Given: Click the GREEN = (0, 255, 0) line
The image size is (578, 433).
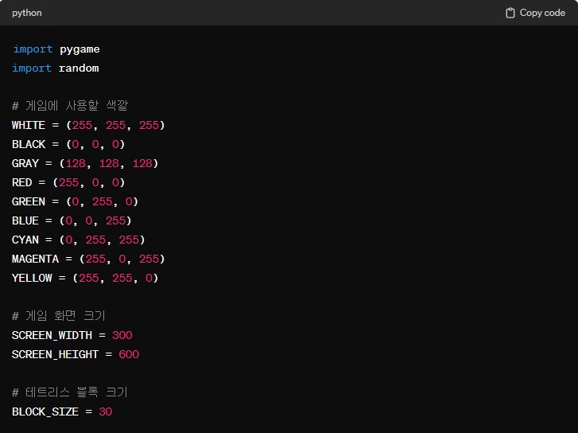Looking at the screenshot, I should pyautogui.click(x=76, y=201).
